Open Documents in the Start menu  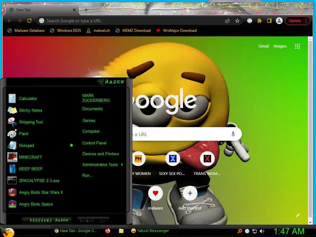click(92, 109)
